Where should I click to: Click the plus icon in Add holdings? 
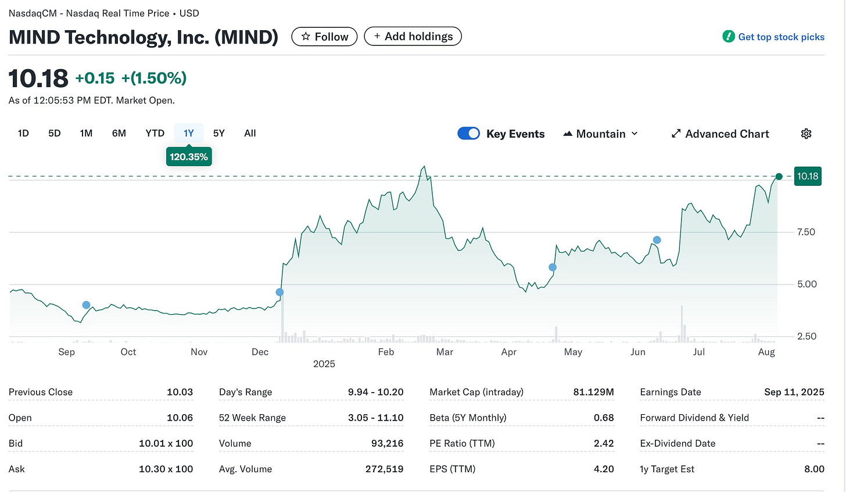tap(377, 36)
